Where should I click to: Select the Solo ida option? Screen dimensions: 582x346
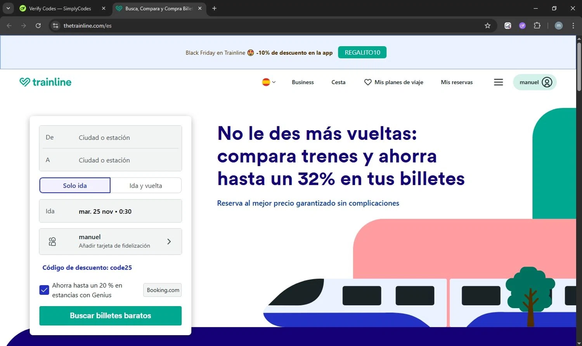pyautogui.click(x=75, y=186)
